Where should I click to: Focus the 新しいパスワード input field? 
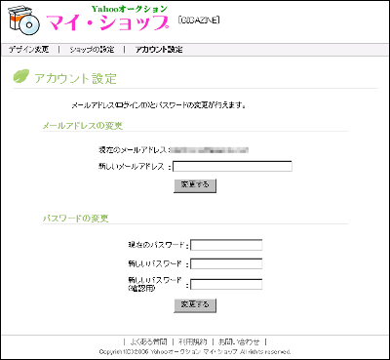coord(226,263)
